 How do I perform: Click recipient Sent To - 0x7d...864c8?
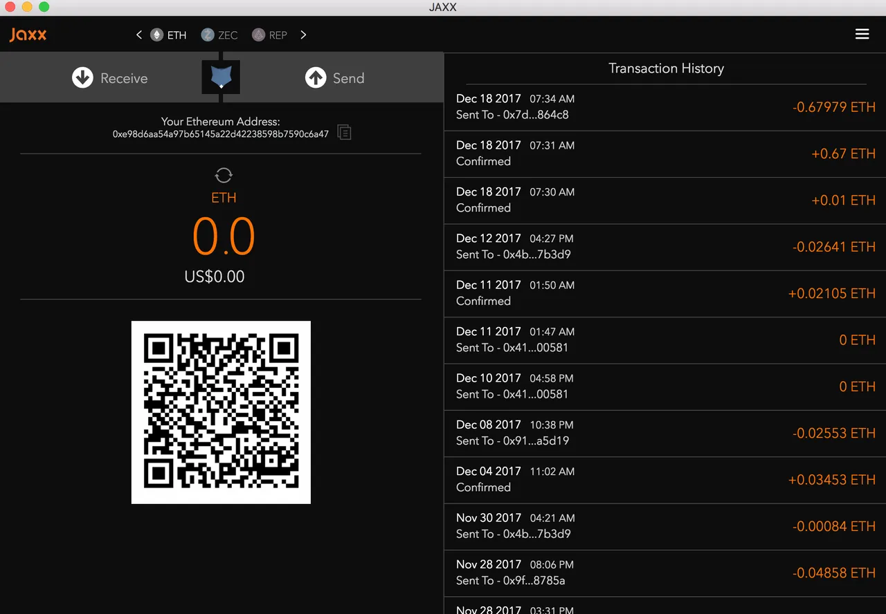coord(512,115)
